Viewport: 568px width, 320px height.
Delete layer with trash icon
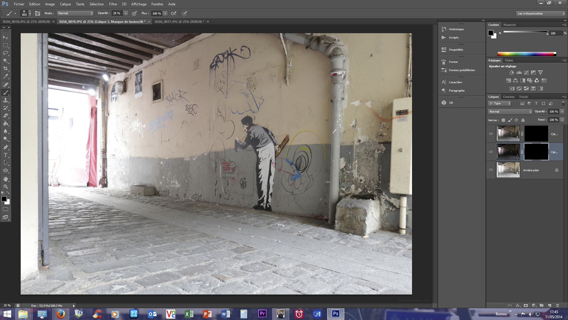[x=557, y=305]
